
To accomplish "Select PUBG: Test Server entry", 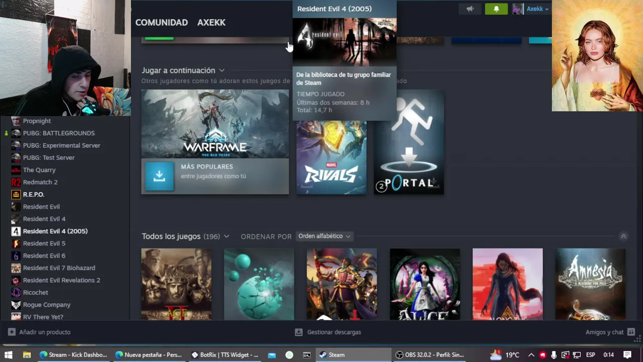I will [x=49, y=157].
